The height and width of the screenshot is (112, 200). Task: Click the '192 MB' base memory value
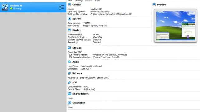click(x=87, y=23)
